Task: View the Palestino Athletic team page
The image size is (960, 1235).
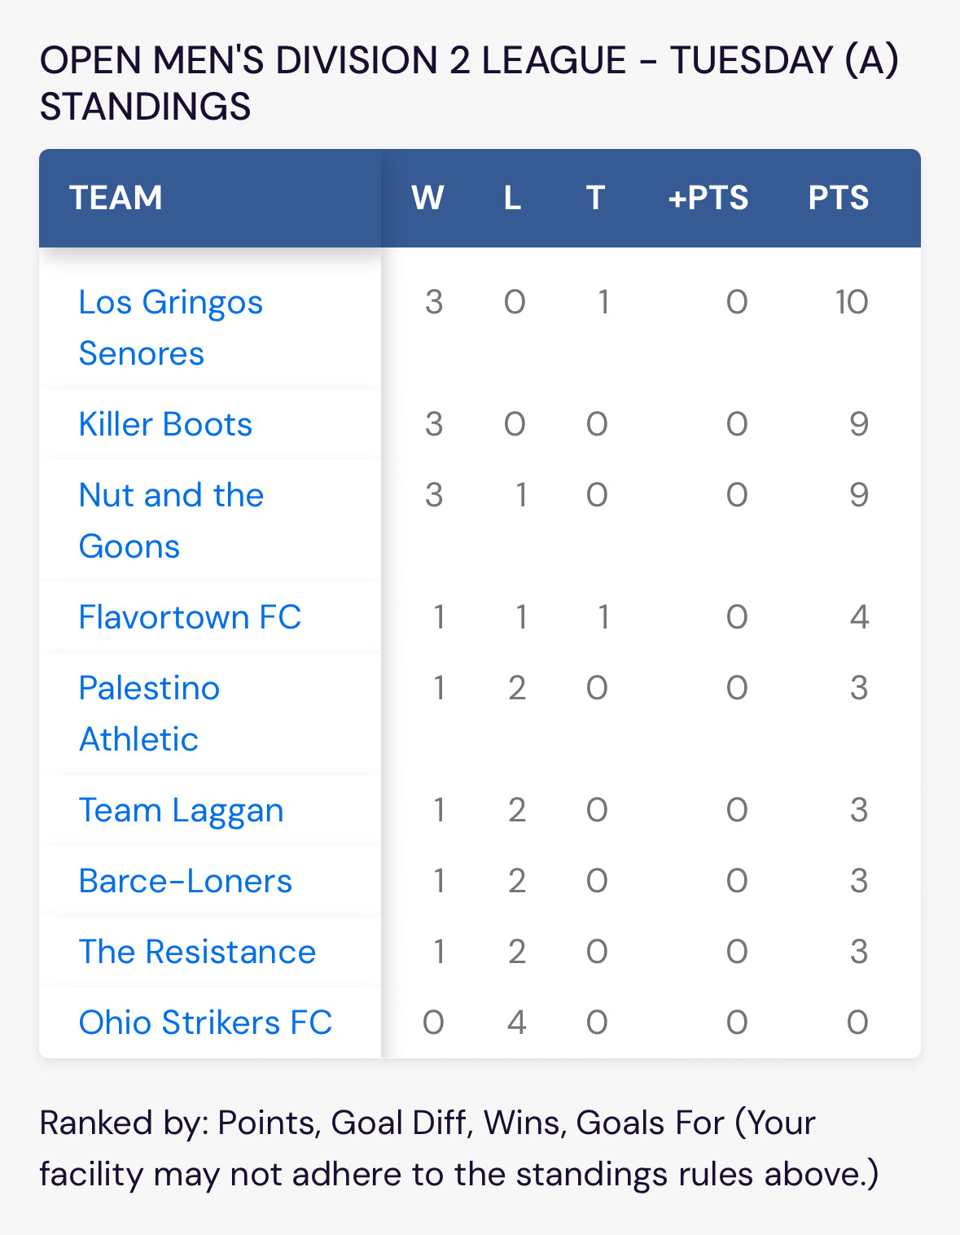Action: [x=149, y=713]
